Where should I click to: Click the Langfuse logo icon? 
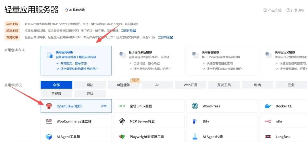tap(268, 137)
